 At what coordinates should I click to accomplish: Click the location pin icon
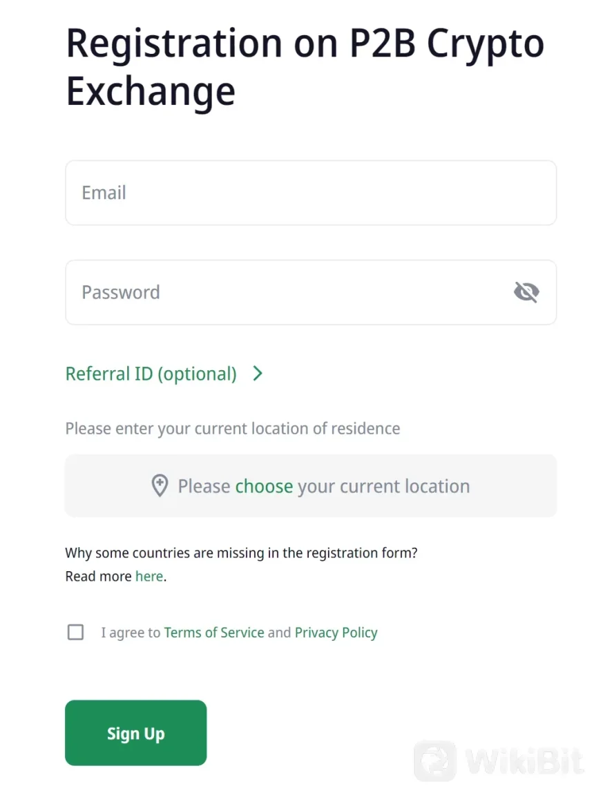click(x=160, y=486)
